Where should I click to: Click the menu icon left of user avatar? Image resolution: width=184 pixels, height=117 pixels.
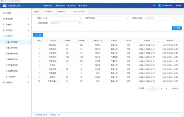(154, 5)
